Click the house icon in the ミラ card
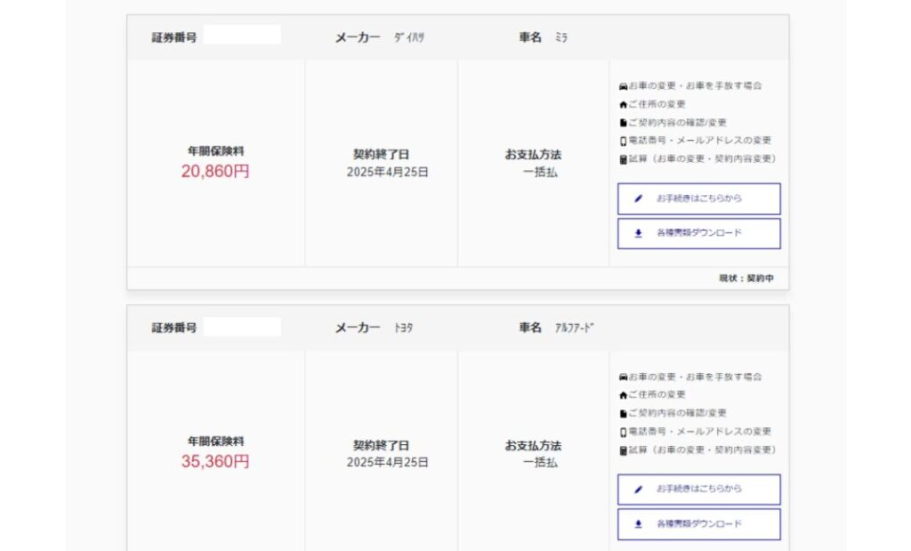 coord(623,104)
